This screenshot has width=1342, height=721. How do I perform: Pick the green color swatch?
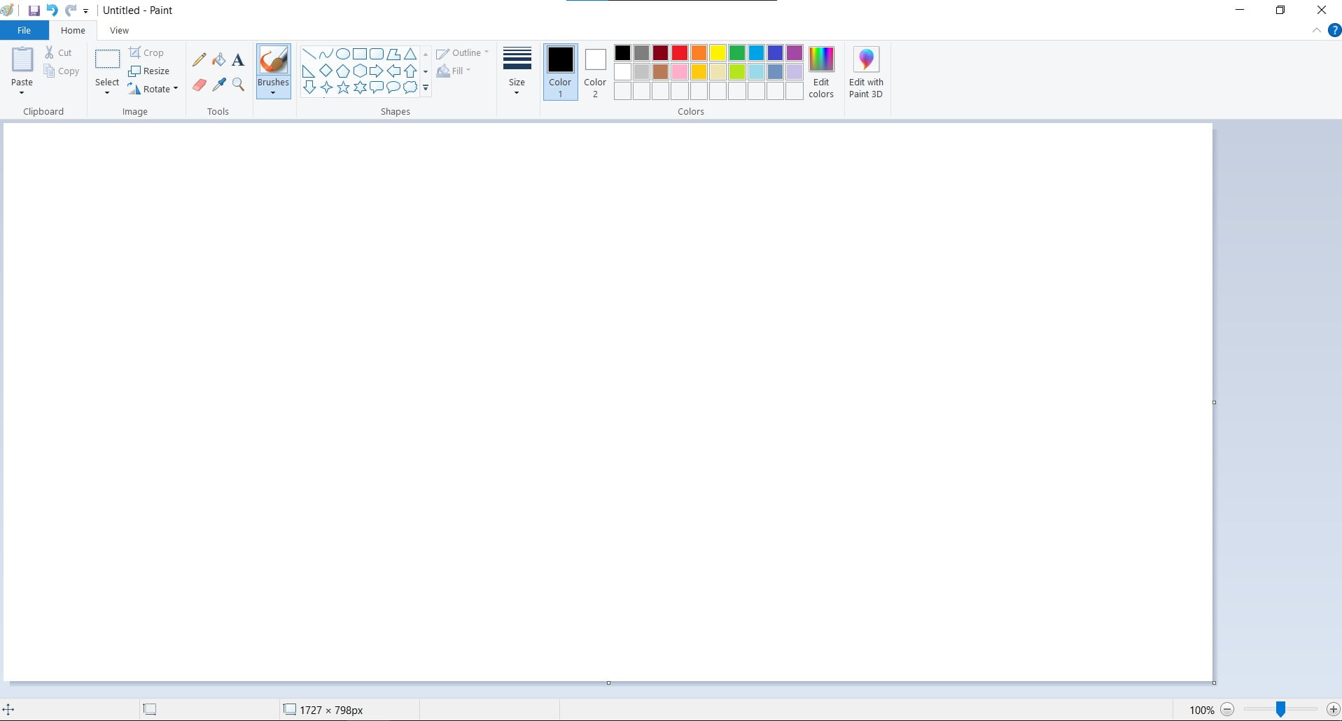(x=736, y=53)
